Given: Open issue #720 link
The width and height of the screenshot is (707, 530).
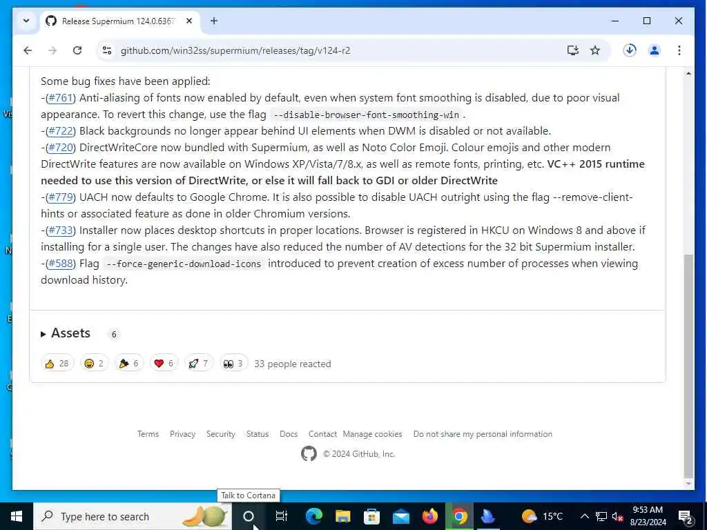Looking at the screenshot, I should pyautogui.click(x=61, y=148).
